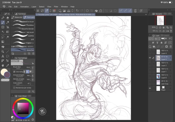The height and width of the screenshot is (122, 175).
Task: Expand canvas tab list chevron
Action: (146, 14)
